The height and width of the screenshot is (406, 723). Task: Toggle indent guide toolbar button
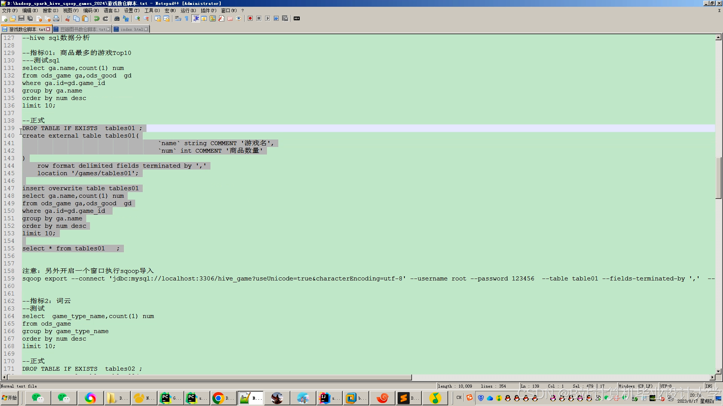[196, 18]
